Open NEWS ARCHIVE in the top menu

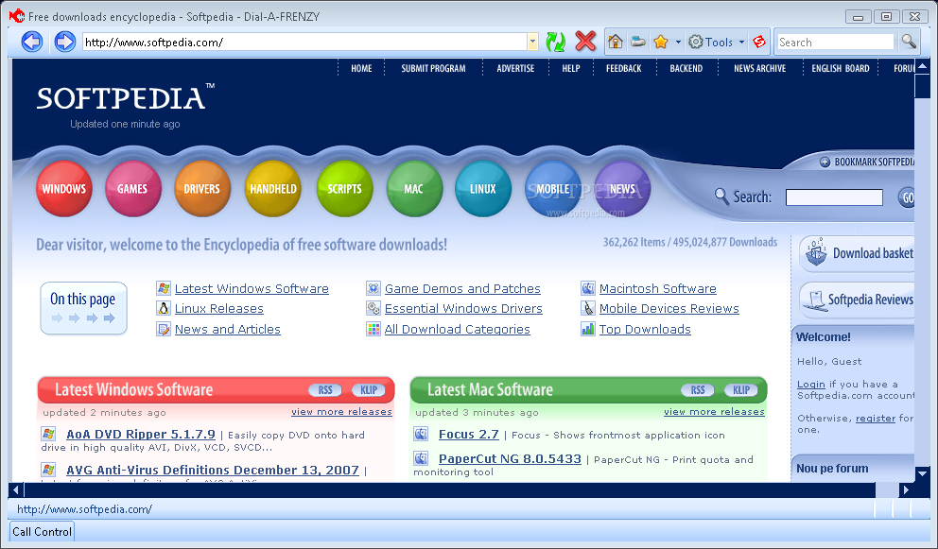click(759, 68)
